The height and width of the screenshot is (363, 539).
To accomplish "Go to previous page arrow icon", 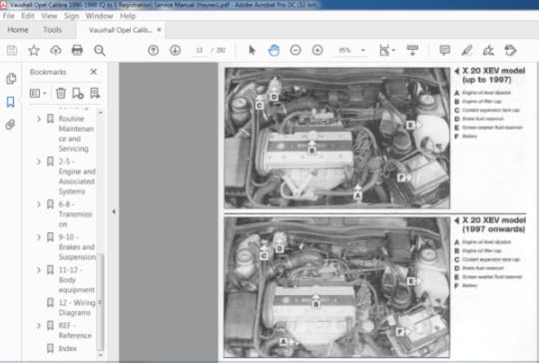I will [154, 51].
